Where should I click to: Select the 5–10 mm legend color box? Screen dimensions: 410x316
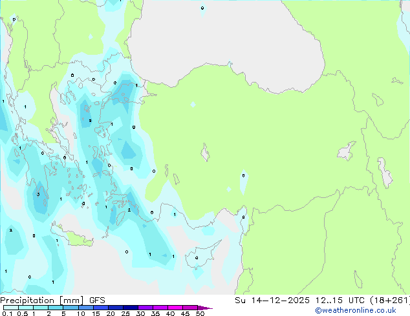coord(70,308)
